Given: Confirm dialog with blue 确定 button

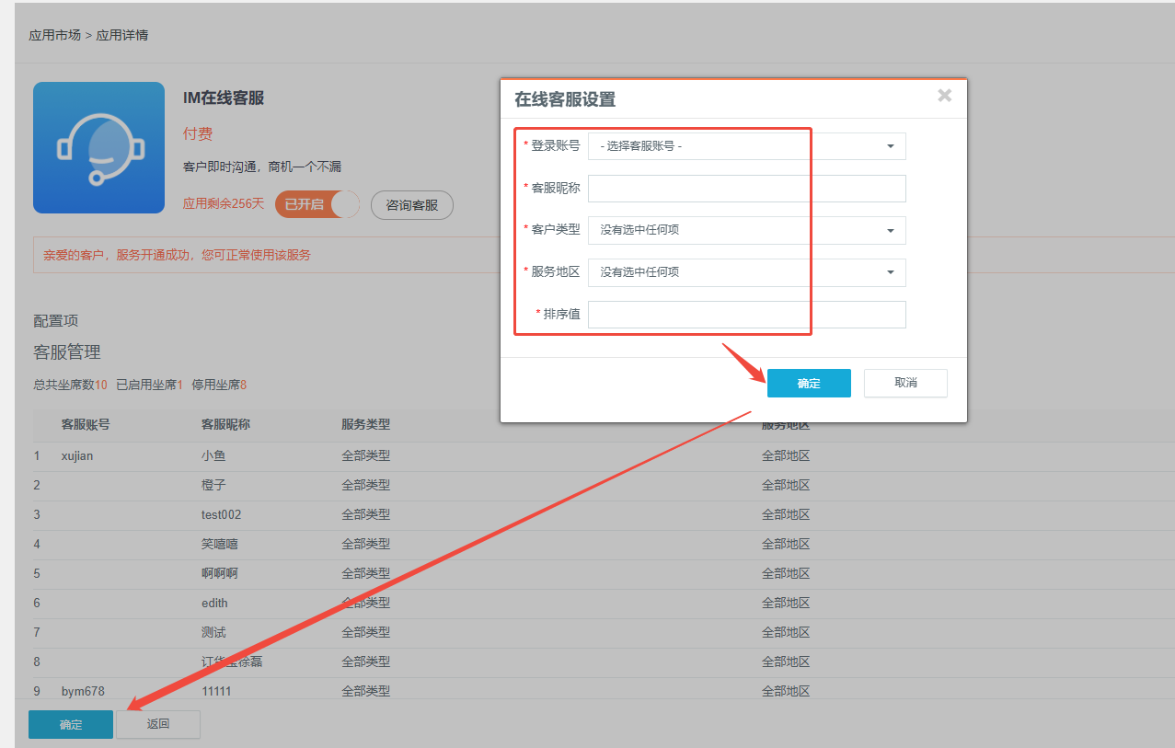Looking at the screenshot, I should click(809, 384).
